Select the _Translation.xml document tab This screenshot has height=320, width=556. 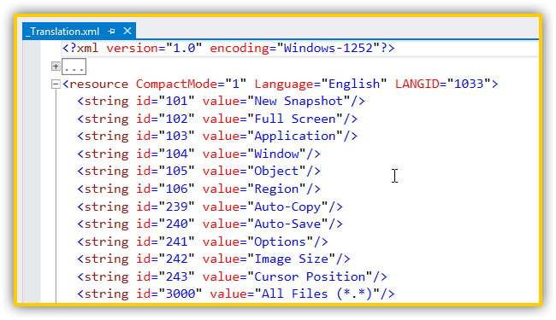(x=63, y=31)
